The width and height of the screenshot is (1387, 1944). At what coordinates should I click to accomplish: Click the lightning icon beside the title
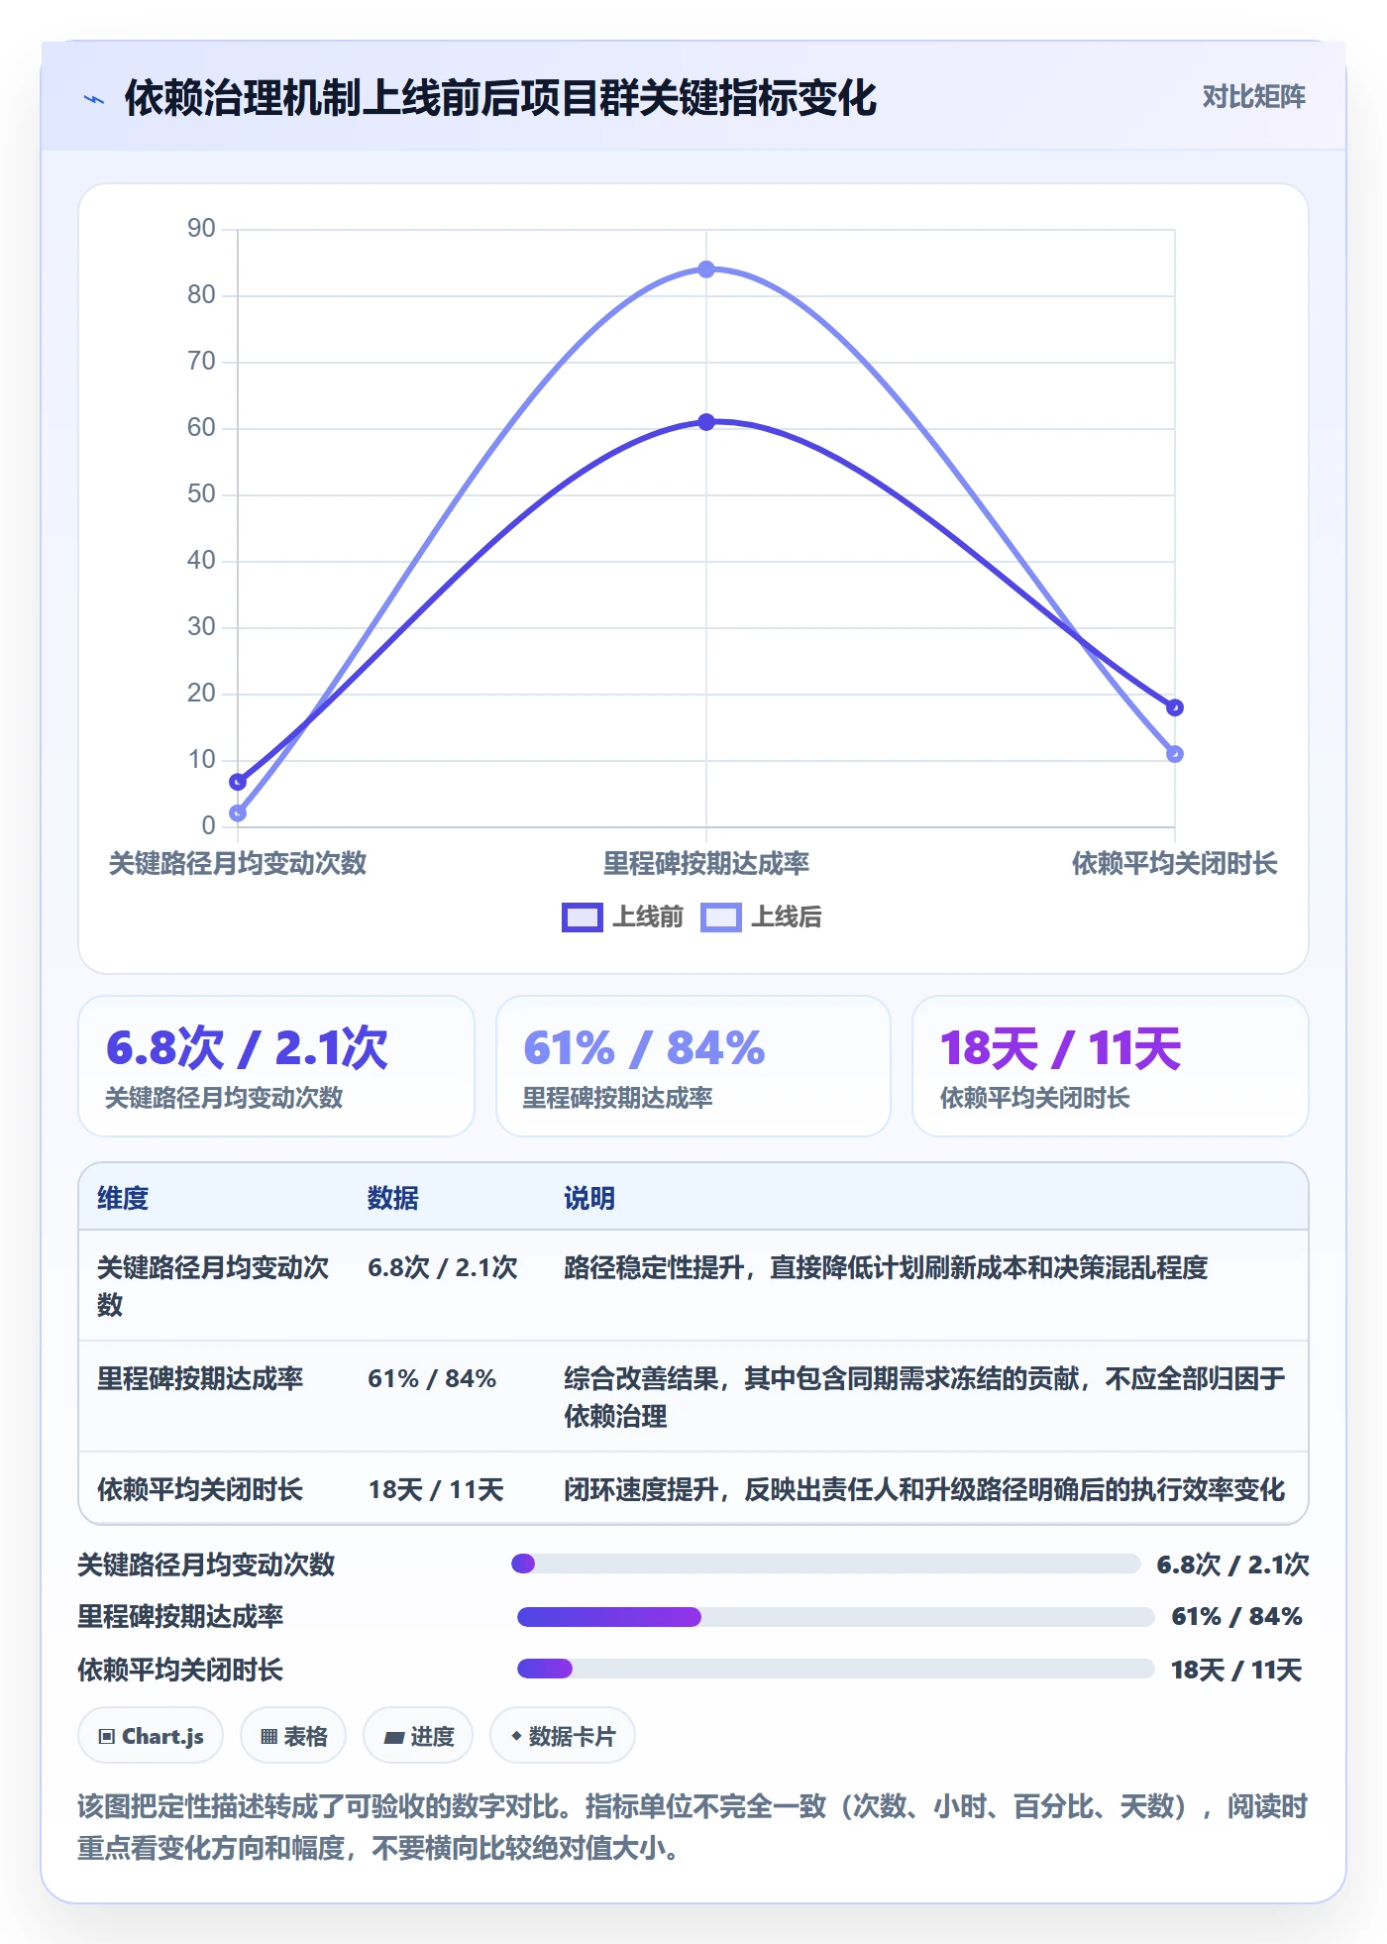[x=94, y=99]
